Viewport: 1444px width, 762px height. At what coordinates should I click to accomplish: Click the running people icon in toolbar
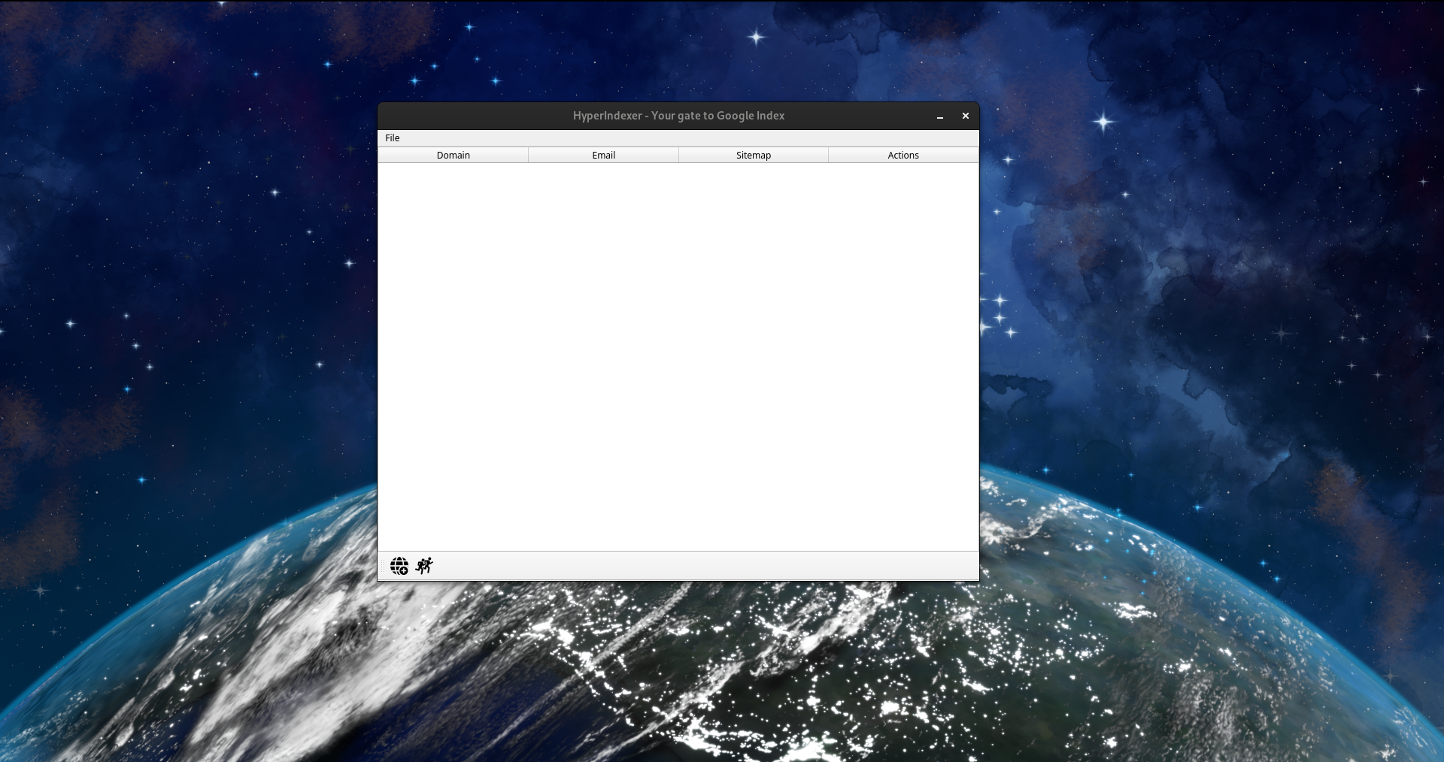coord(424,566)
